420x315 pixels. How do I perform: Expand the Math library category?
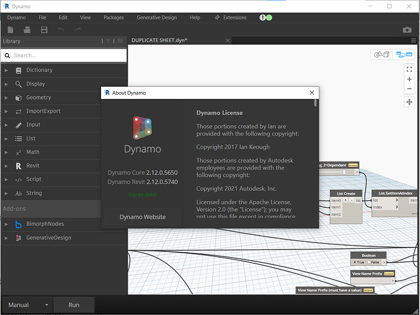coord(6,152)
